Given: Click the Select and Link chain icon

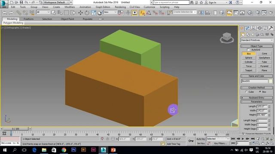Looking at the screenshot, I should pos(18,12).
